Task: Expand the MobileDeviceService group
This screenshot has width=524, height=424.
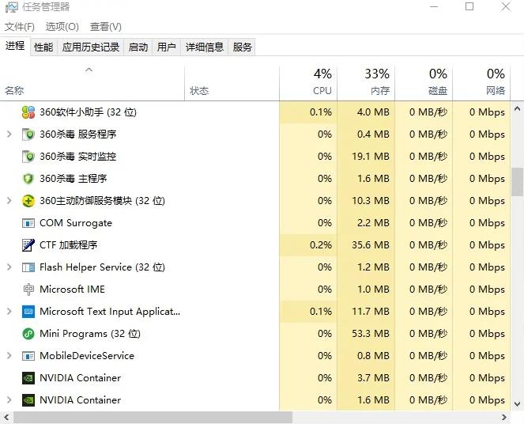Action: 9,356
